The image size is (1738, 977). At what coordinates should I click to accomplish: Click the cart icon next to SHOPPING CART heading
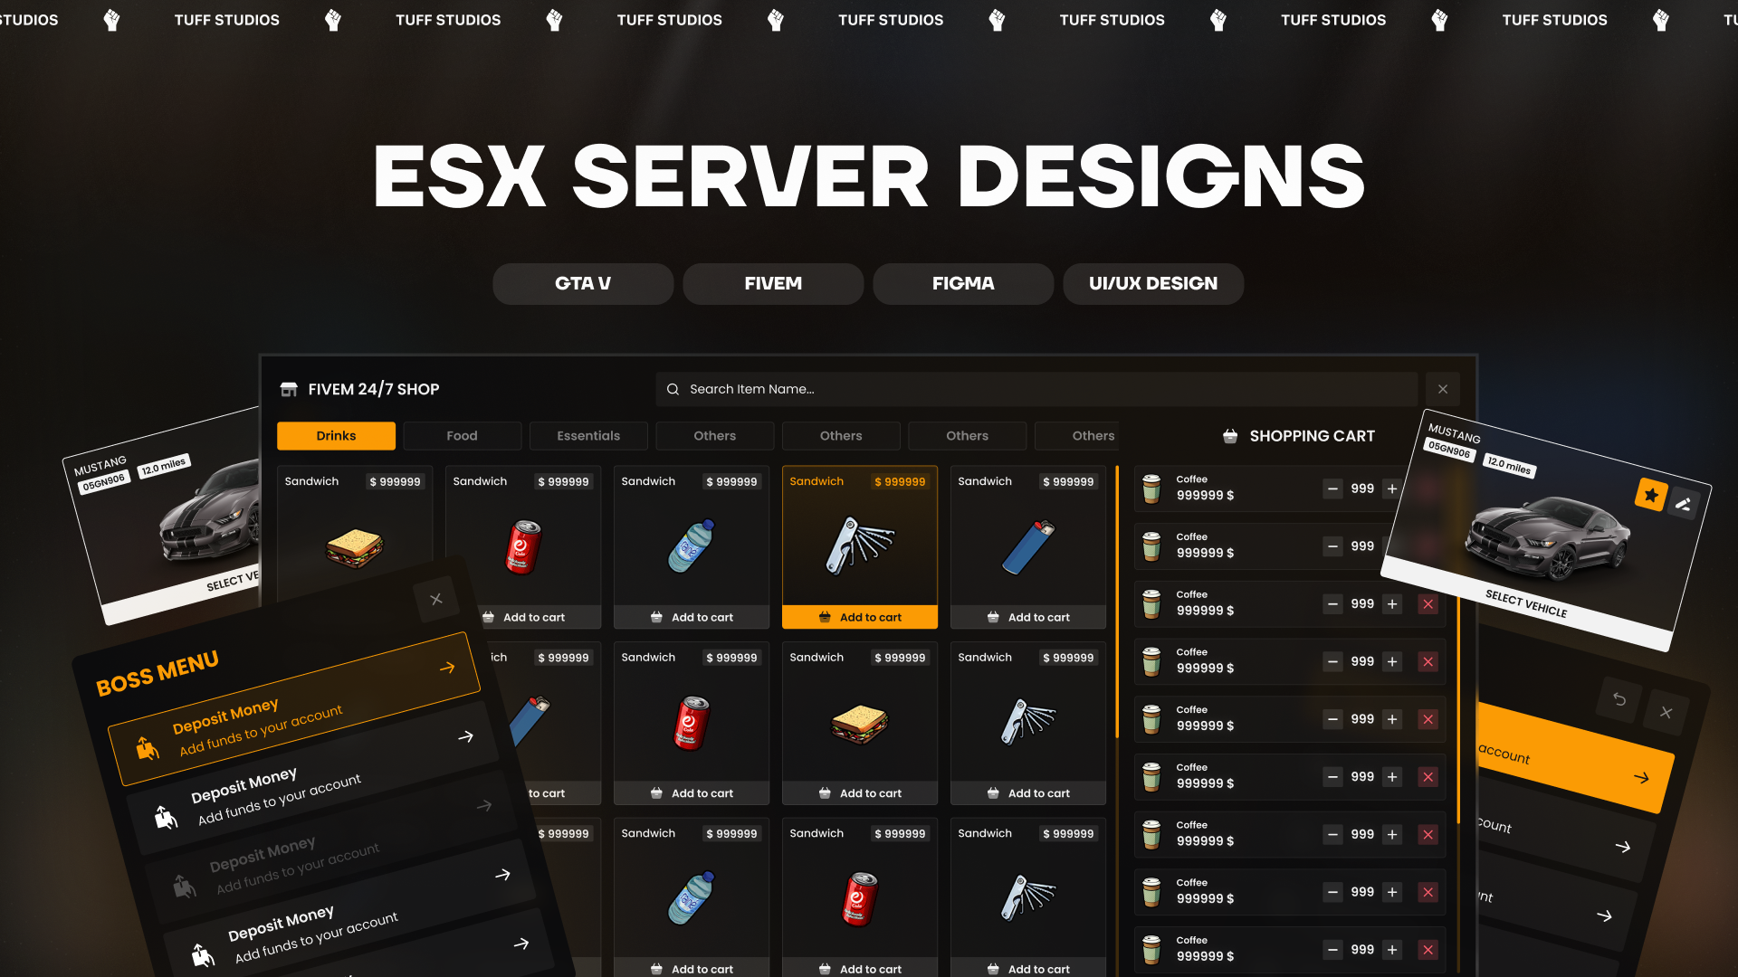(x=1230, y=436)
